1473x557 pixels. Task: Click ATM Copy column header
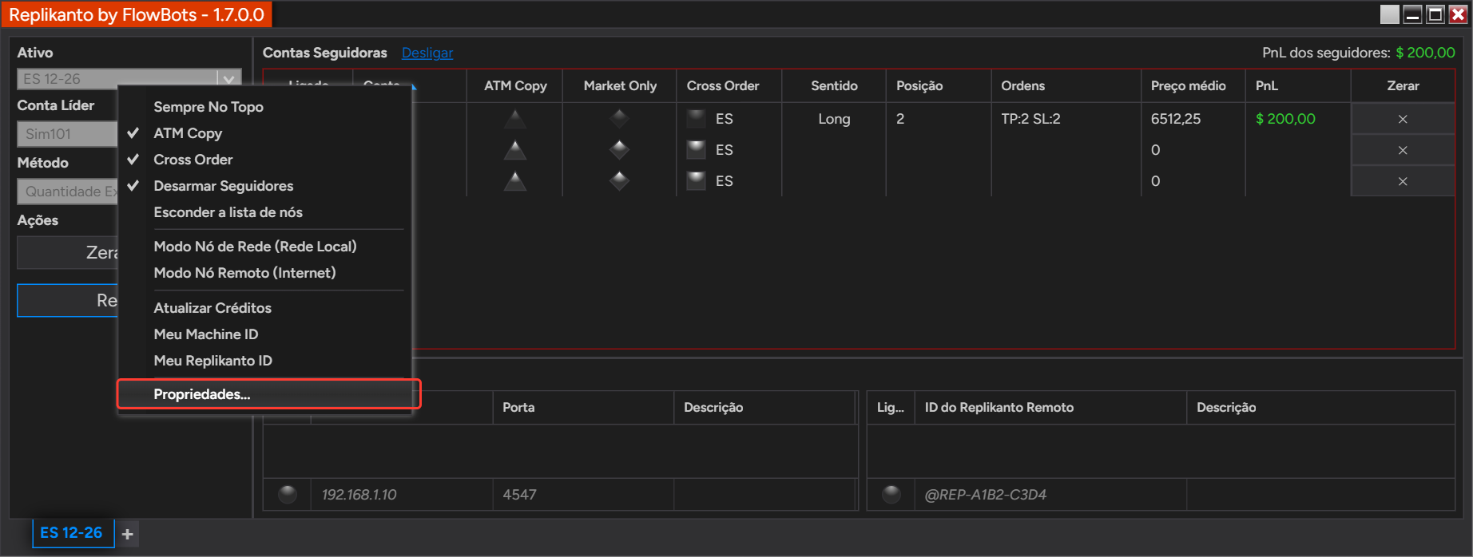point(515,85)
